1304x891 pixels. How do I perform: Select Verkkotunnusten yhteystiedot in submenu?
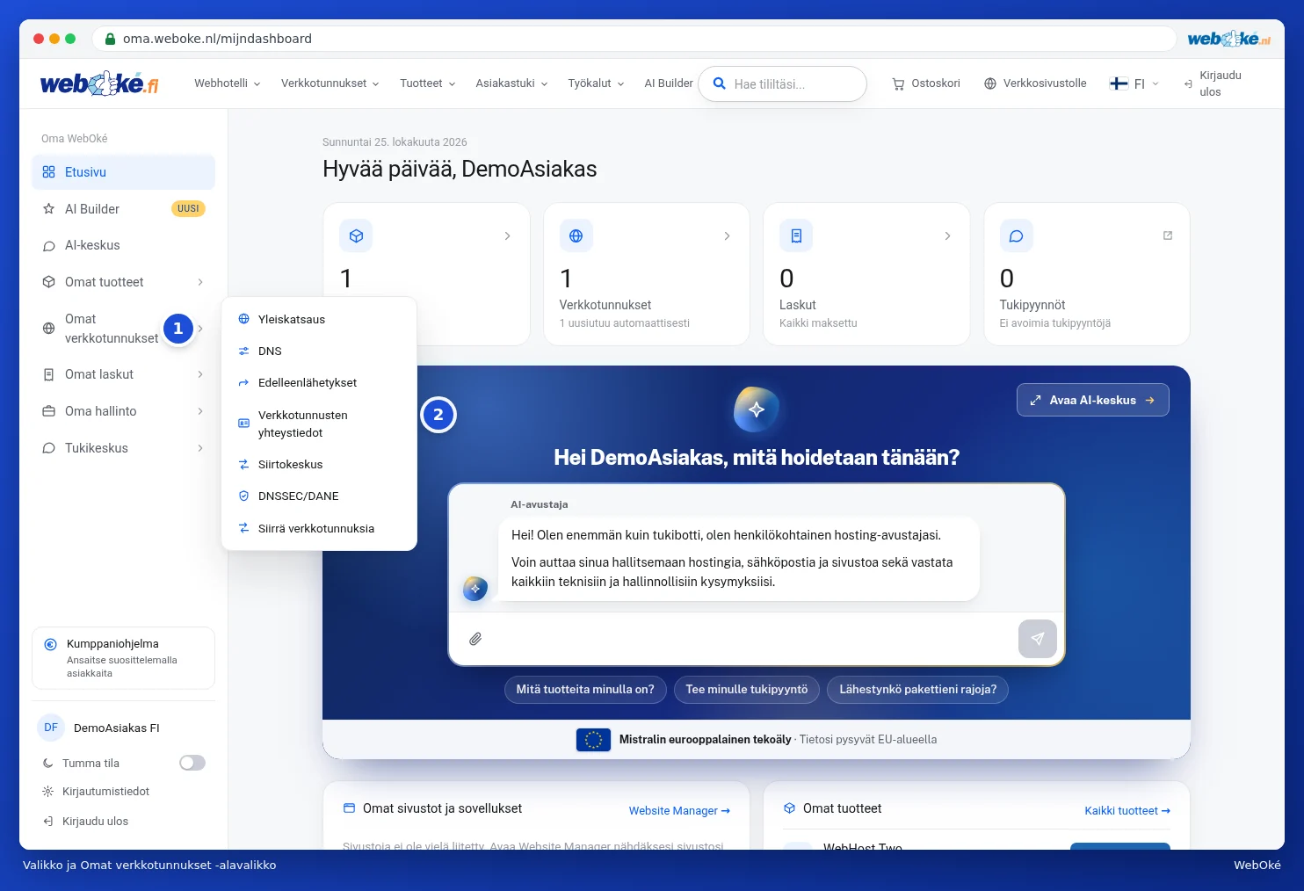pos(319,424)
